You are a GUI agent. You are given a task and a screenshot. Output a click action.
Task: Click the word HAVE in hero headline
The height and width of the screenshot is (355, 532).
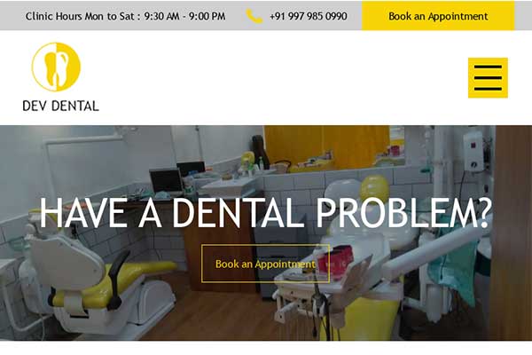[x=82, y=213]
